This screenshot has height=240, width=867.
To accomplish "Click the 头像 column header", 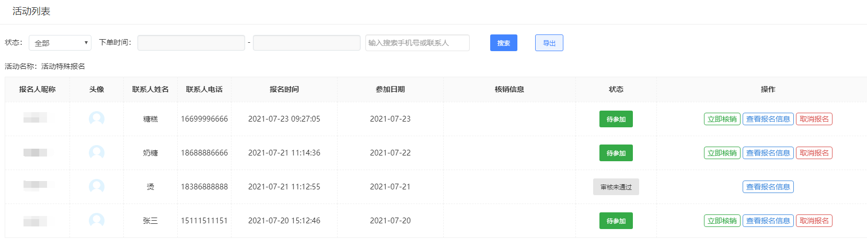I will [97, 89].
